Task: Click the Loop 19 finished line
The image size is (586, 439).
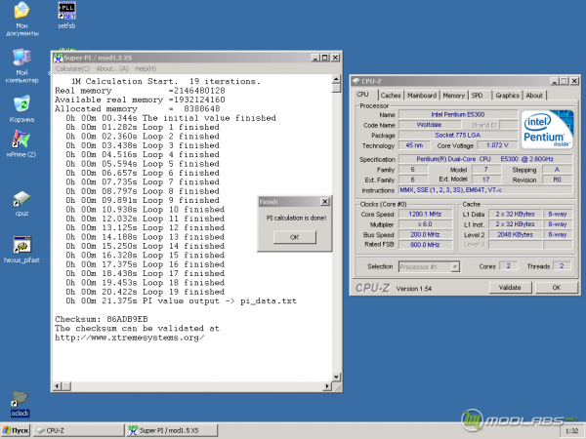Action: [x=146, y=292]
